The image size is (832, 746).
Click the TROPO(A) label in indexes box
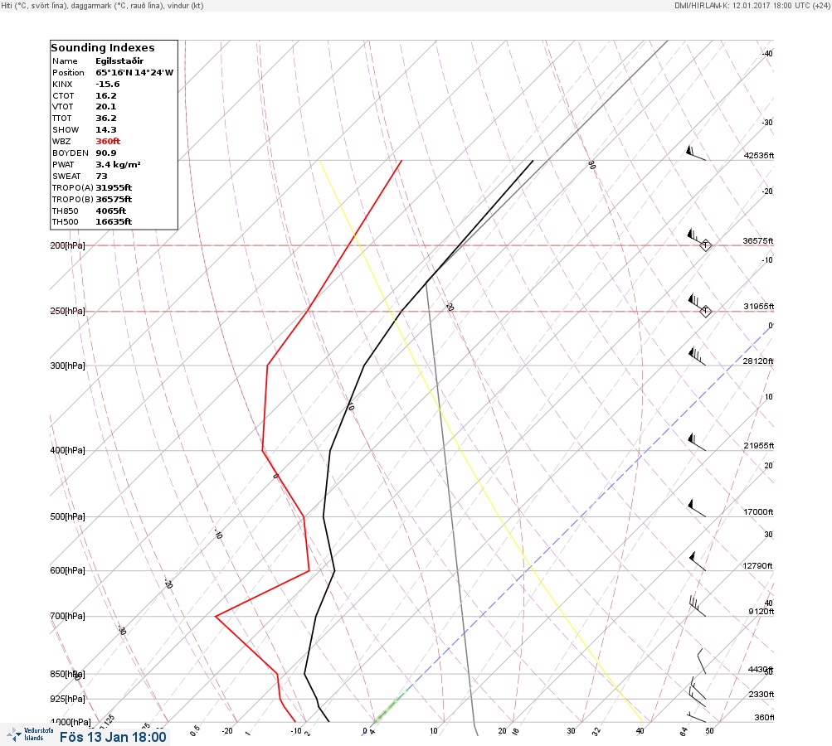tap(73, 187)
